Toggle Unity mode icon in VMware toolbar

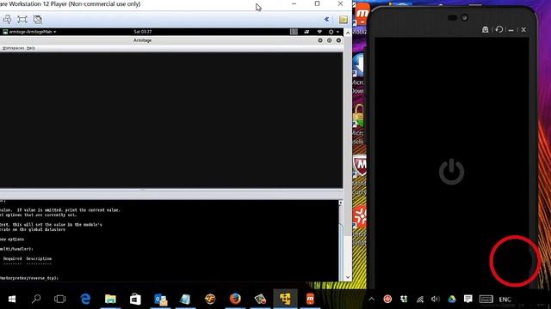point(38,19)
